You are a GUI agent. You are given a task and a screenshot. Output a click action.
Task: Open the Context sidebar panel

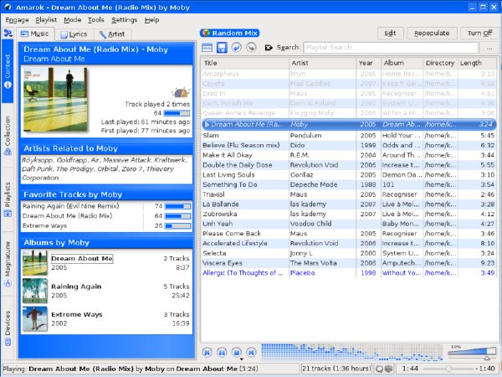pos(8,71)
